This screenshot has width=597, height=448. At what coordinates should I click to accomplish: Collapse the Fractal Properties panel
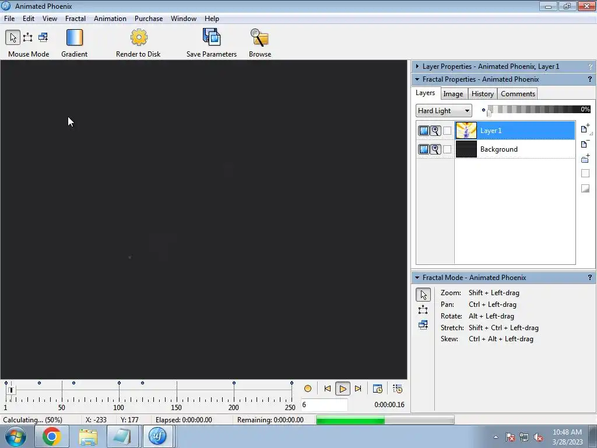tap(417, 79)
